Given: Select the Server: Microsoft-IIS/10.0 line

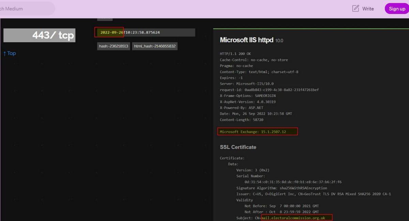Looking at the screenshot, I should pos(247,84).
